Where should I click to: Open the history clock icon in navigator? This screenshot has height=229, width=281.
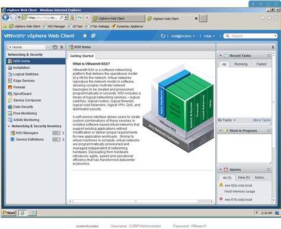coord(55,47)
